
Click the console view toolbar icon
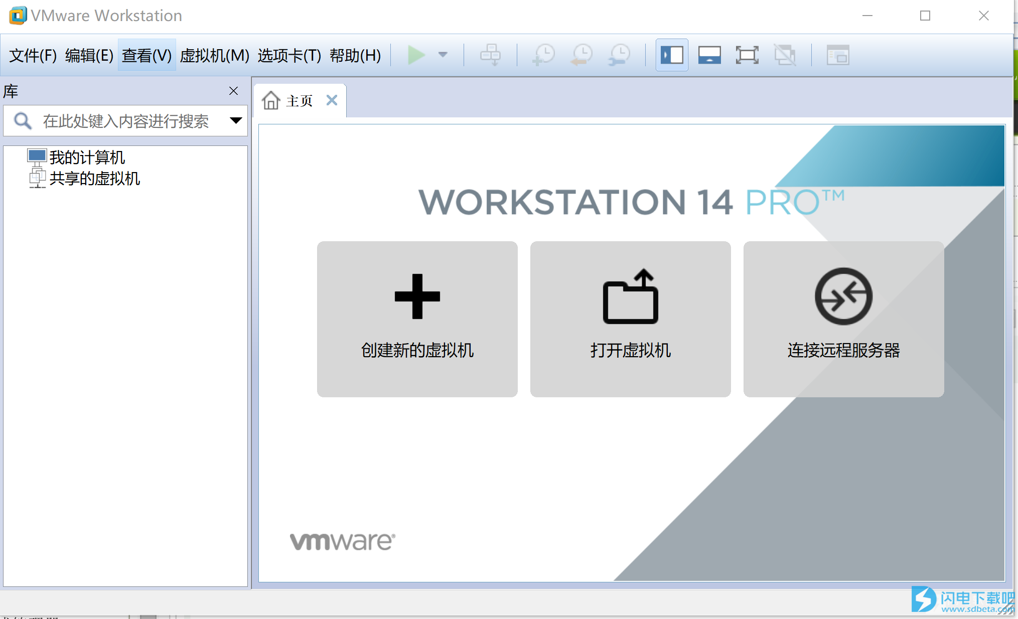(838, 55)
